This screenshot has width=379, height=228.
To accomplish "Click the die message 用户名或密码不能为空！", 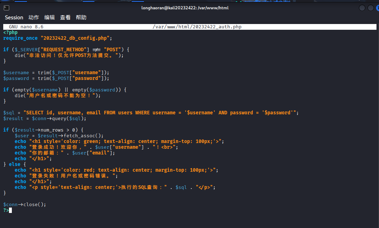I will coord(62,96).
